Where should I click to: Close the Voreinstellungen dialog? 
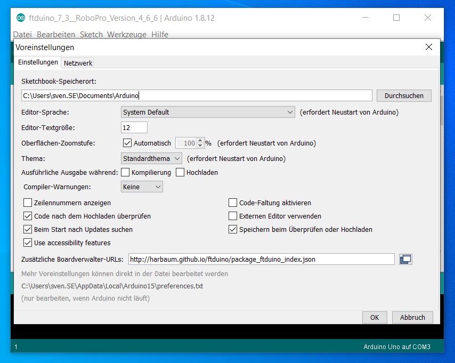tap(428, 47)
